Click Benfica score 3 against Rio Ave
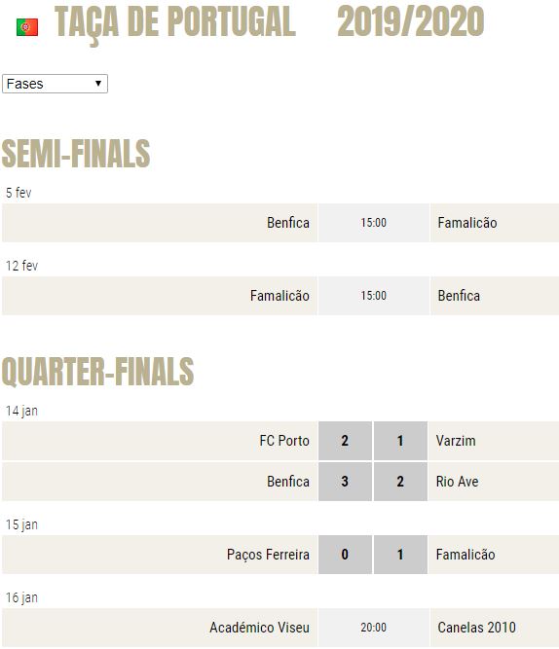The height and width of the screenshot is (649, 559). [345, 482]
